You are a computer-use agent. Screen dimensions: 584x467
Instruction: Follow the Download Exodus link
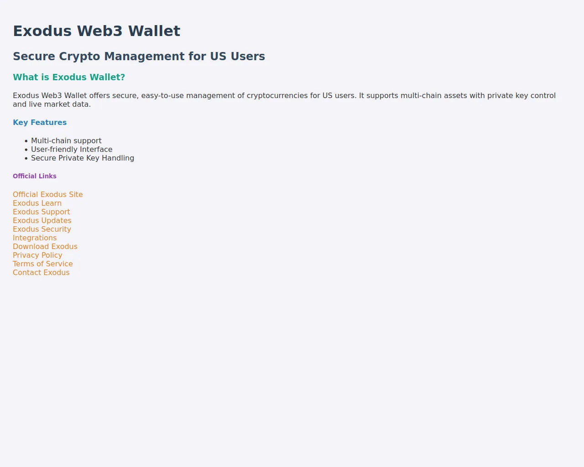(45, 246)
